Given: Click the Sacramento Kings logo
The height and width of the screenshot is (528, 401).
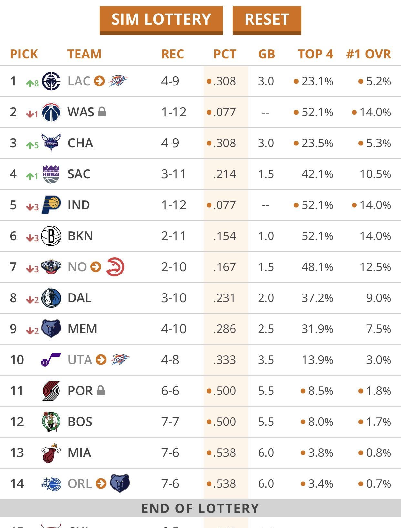Looking at the screenshot, I should click(x=51, y=174).
